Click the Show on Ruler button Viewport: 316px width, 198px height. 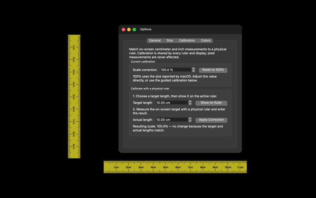pos(211,103)
